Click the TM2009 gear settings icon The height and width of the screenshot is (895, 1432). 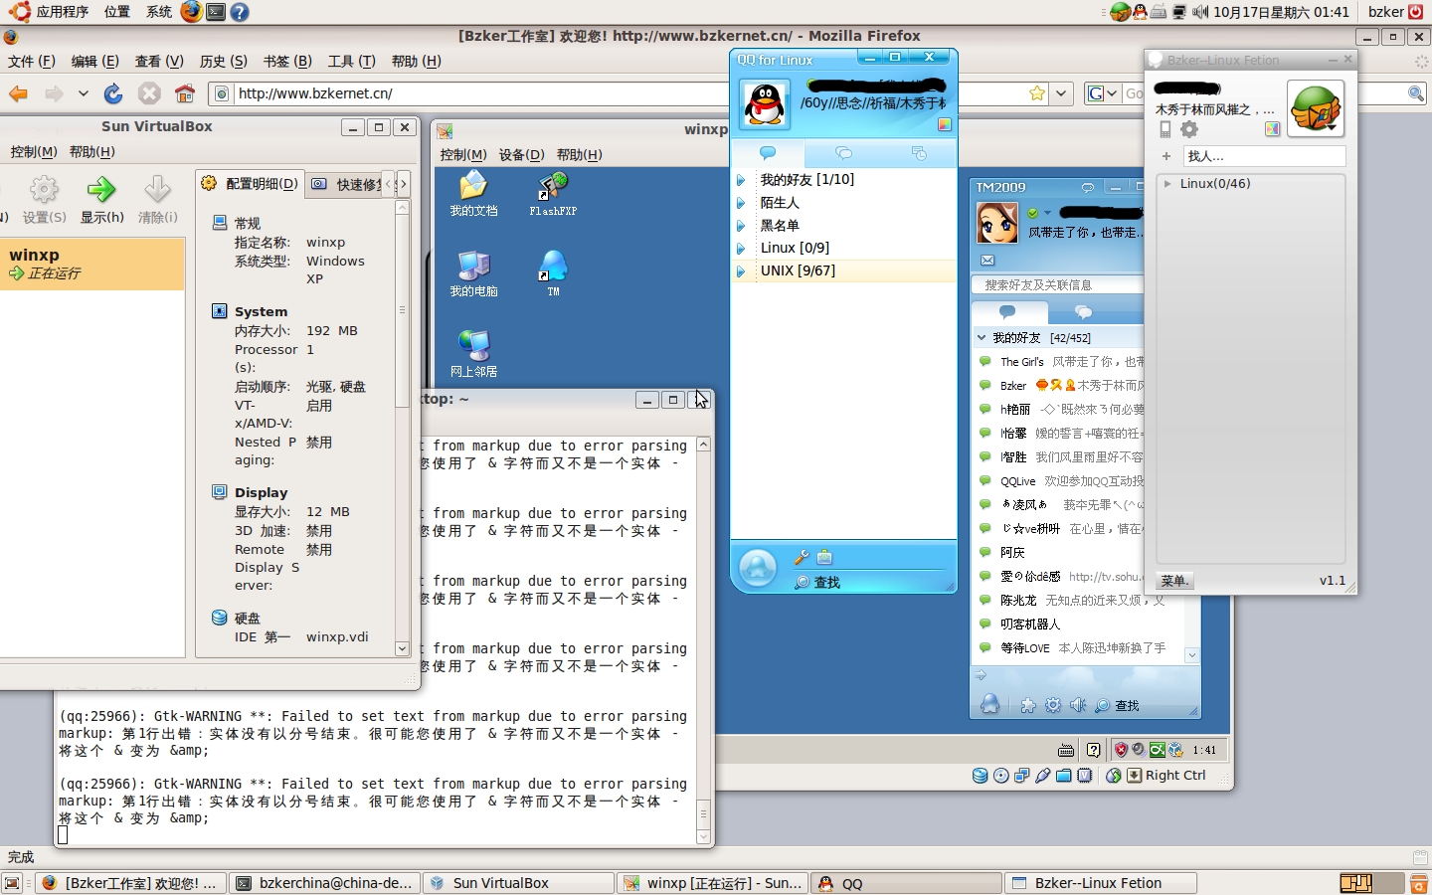pyautogui.click(x=1053, y=705)
